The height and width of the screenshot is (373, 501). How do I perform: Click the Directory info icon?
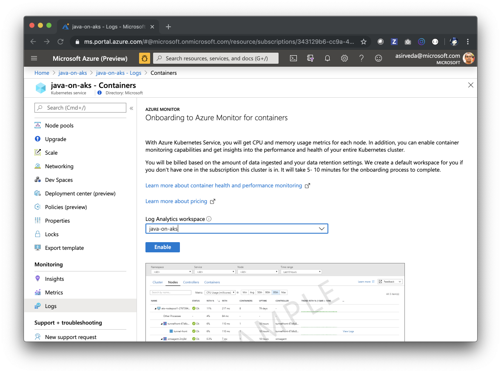(100, 93)
